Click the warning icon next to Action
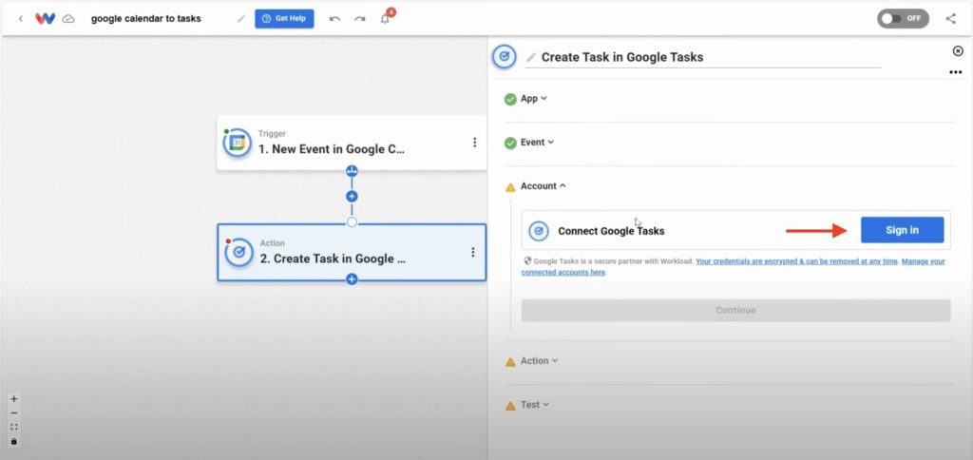Image resolution: width=973 pixels, height=460 pixels. tap(510, 362)
